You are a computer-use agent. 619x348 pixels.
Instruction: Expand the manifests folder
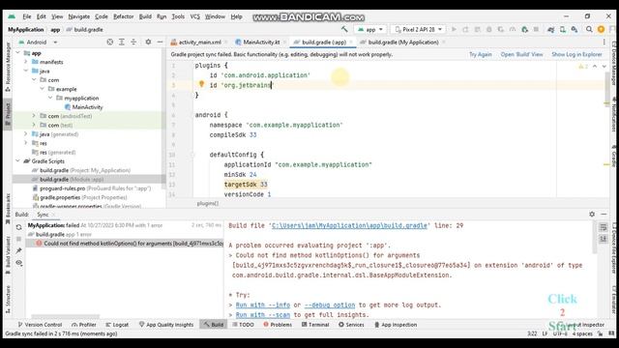pyautogui.click(x=26, y=62)
